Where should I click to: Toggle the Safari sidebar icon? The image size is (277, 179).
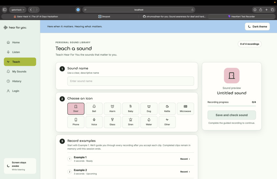pyautogui.click(x=4, y=10)
